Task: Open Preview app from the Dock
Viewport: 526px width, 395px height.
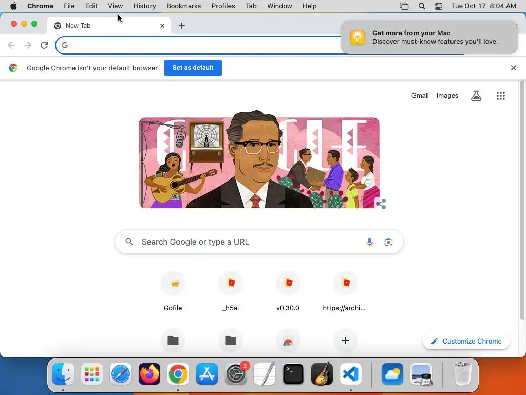Action: (421, 374)
